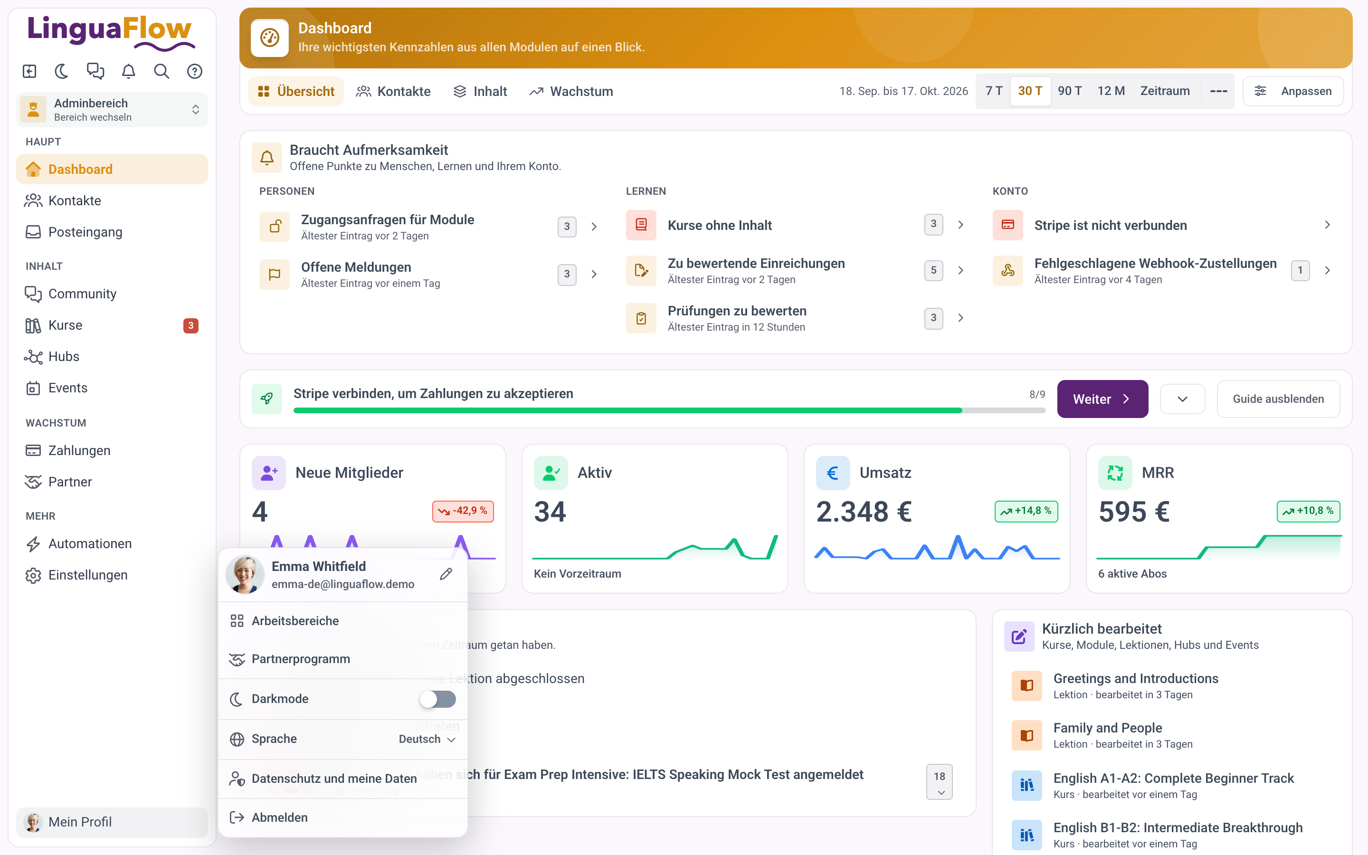Open the Sprache Deutsch dropdown
1368x855 pixels.
coord(427,739)
